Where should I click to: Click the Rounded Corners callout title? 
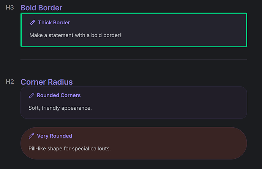(x=58, y=95)
